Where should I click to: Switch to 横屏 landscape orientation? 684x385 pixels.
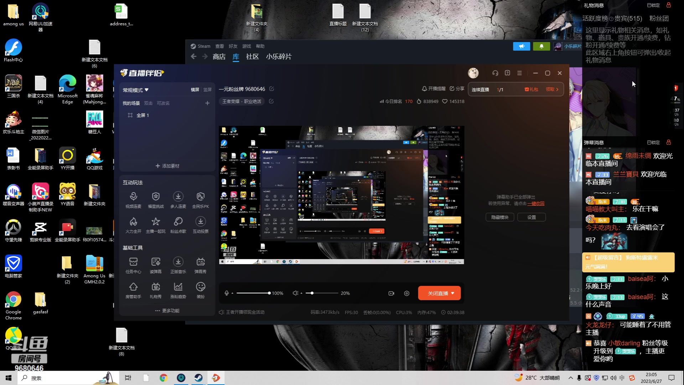pos(195,90)
